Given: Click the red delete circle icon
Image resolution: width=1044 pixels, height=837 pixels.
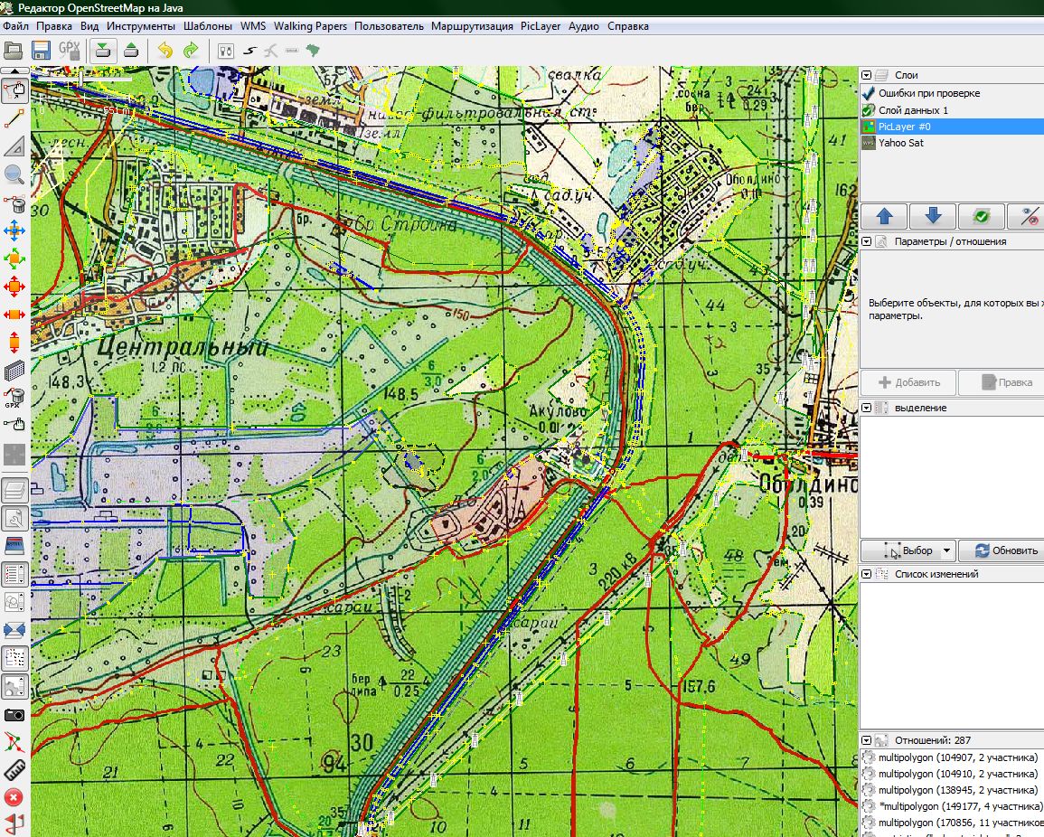Looking at the screenshot, I should click(14, 797).
